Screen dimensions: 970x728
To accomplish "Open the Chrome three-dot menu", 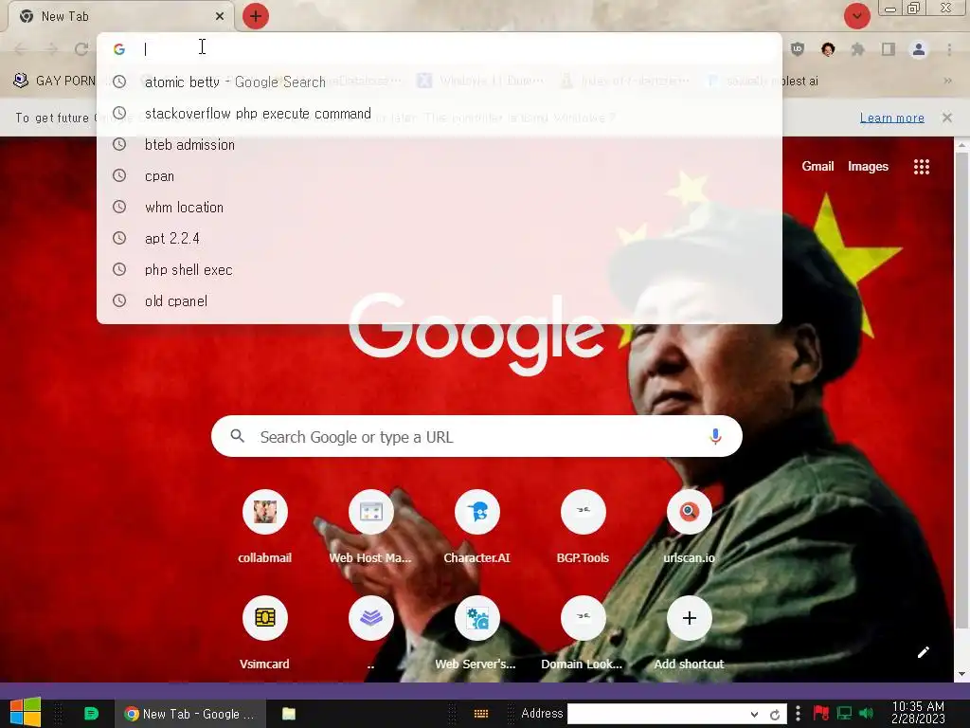I will (949, 49).
